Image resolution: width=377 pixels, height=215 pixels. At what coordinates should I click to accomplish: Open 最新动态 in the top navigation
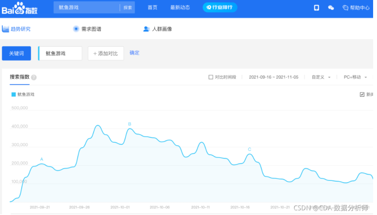pyautogui.click(x=180, y=7)
